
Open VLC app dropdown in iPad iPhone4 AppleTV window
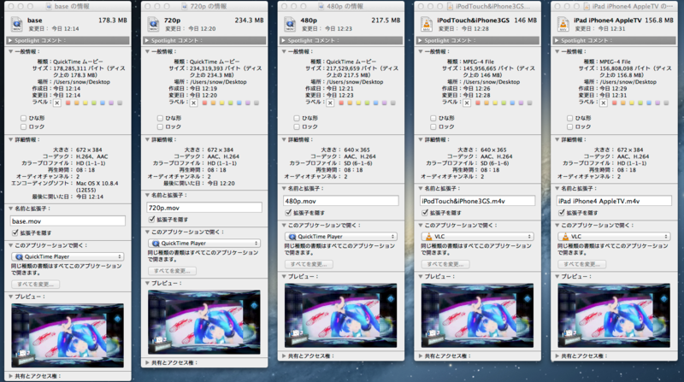(x=614, y=237)
